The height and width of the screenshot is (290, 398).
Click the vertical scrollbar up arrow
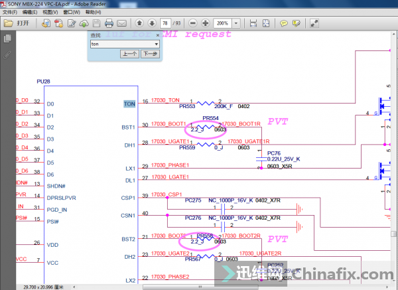(393, 34)
